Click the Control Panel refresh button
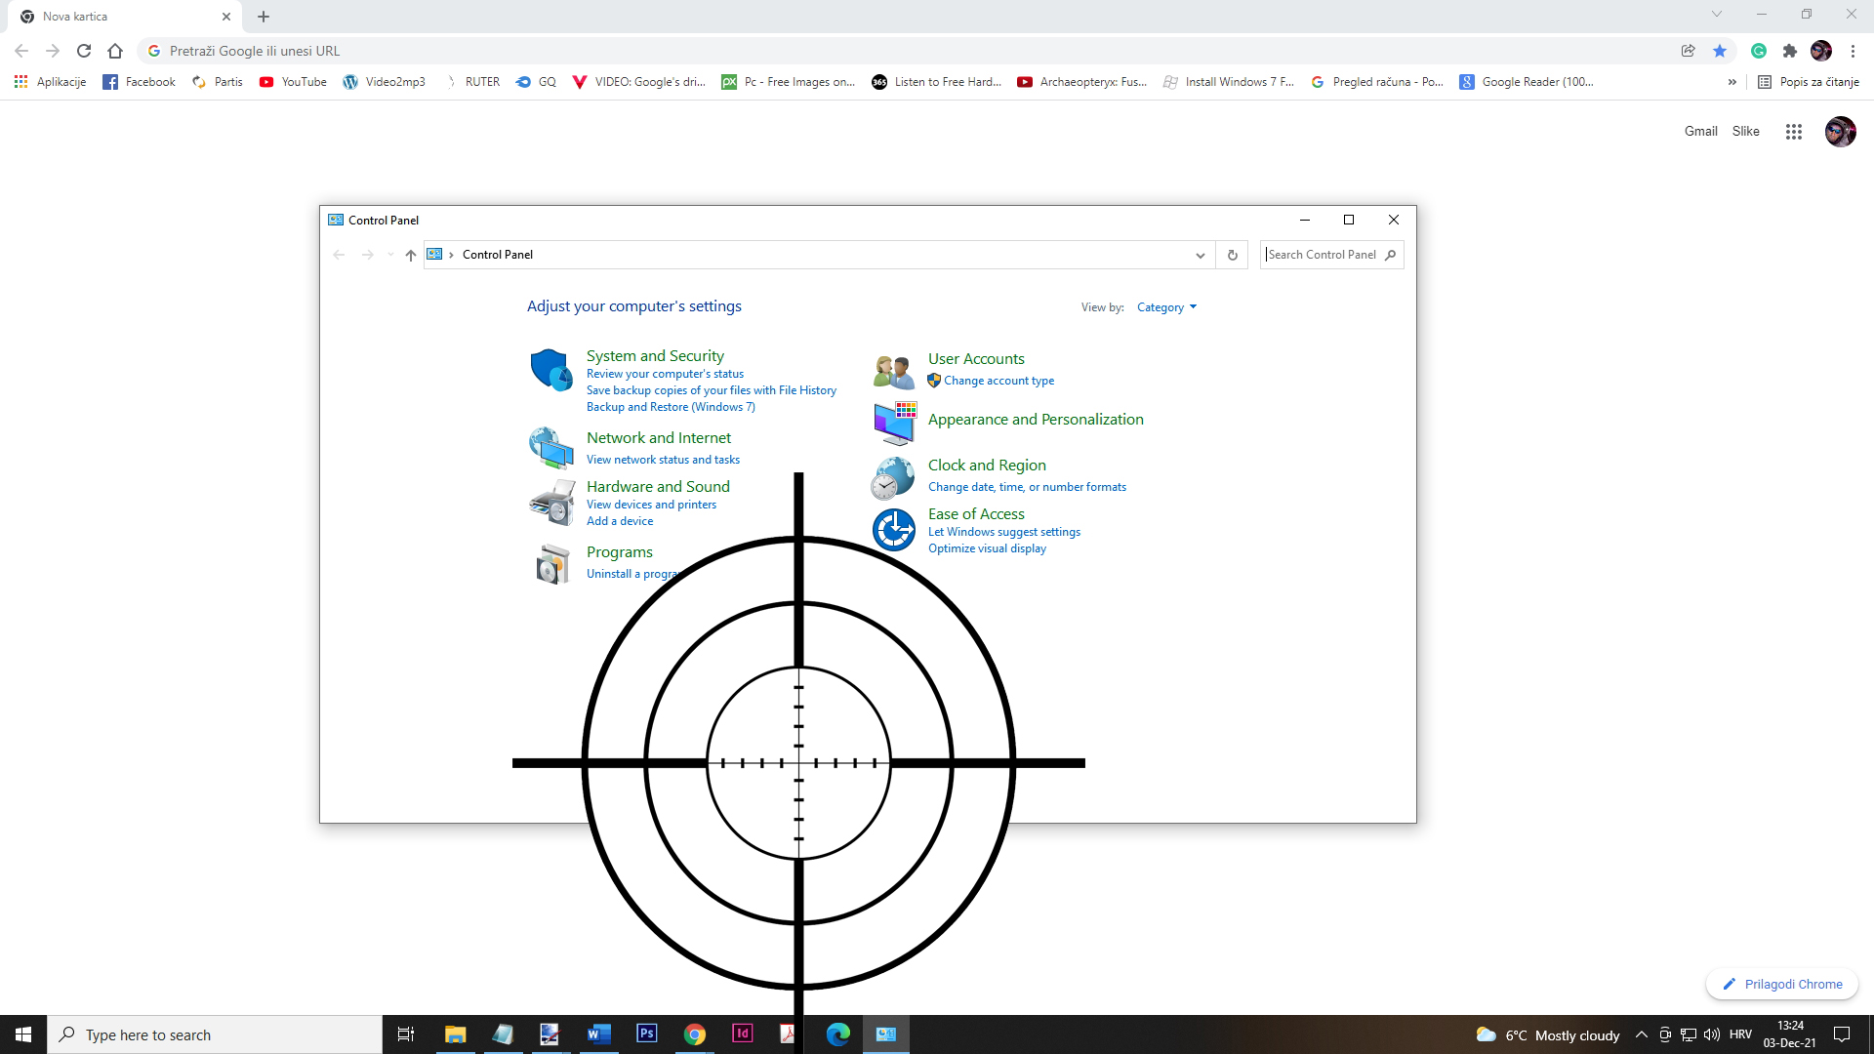 1232,255
